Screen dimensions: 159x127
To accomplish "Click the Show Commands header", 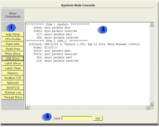I will [x=13, y=15].
